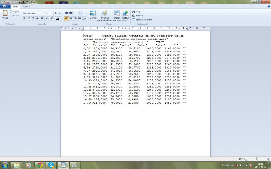The width and height of the screenshot is (271, 169).
Task: Expand the Courier New font family dropdown
Action: tap(43, 13)
